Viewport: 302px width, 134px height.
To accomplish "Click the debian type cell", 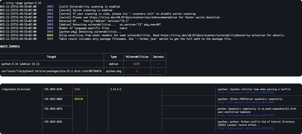I will click(114, 64).
